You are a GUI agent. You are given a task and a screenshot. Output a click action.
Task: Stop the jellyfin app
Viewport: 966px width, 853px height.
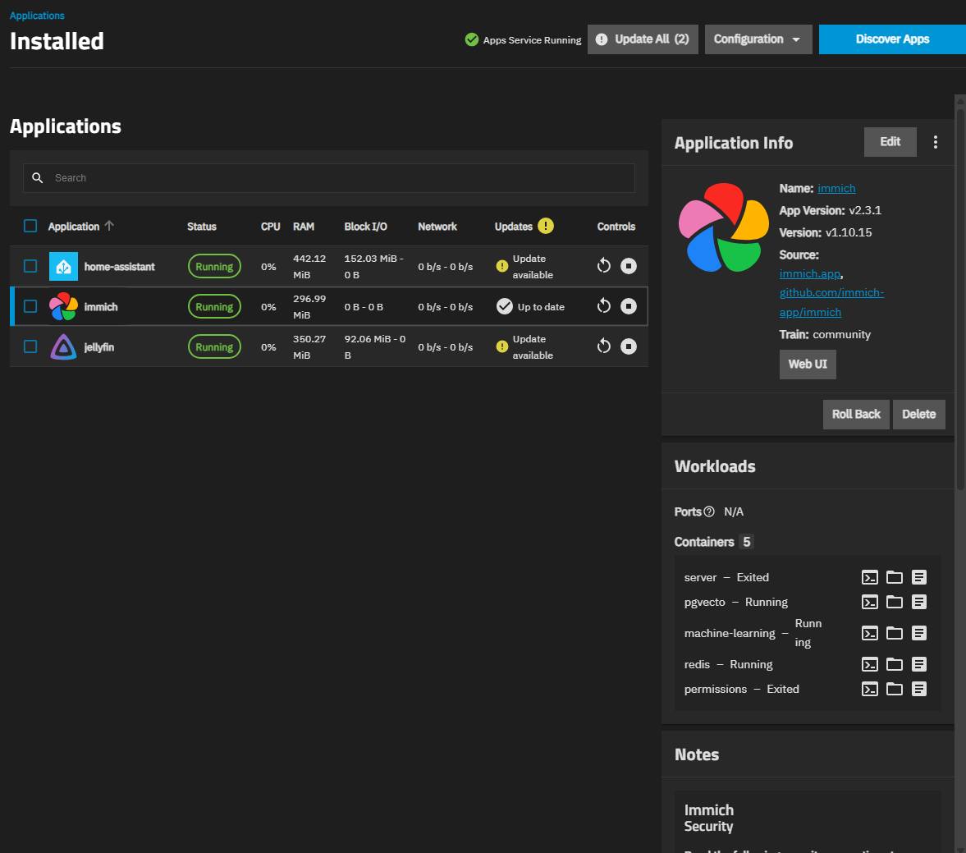coord(629,346)
